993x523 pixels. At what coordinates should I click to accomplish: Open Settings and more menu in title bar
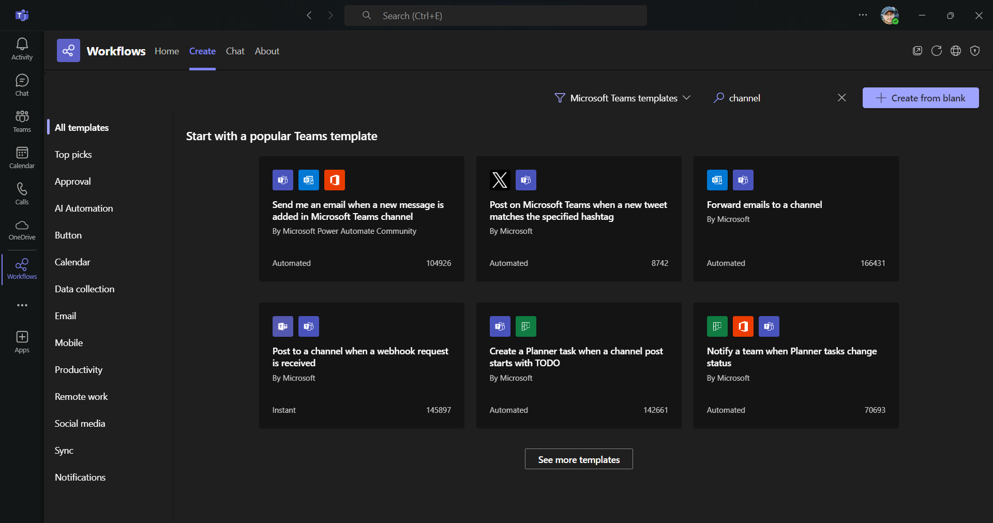tap(862, 15)
